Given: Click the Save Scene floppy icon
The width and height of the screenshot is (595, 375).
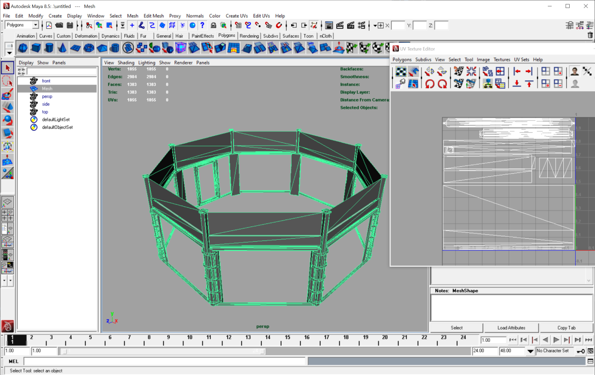Looking at the screenshot, I should tap(69, 25).
